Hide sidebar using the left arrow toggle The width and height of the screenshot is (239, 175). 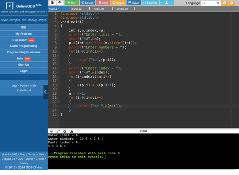pos(45,92)
